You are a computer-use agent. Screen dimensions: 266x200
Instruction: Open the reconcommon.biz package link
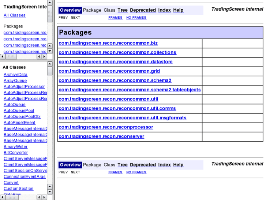click(x=108, y=43)
